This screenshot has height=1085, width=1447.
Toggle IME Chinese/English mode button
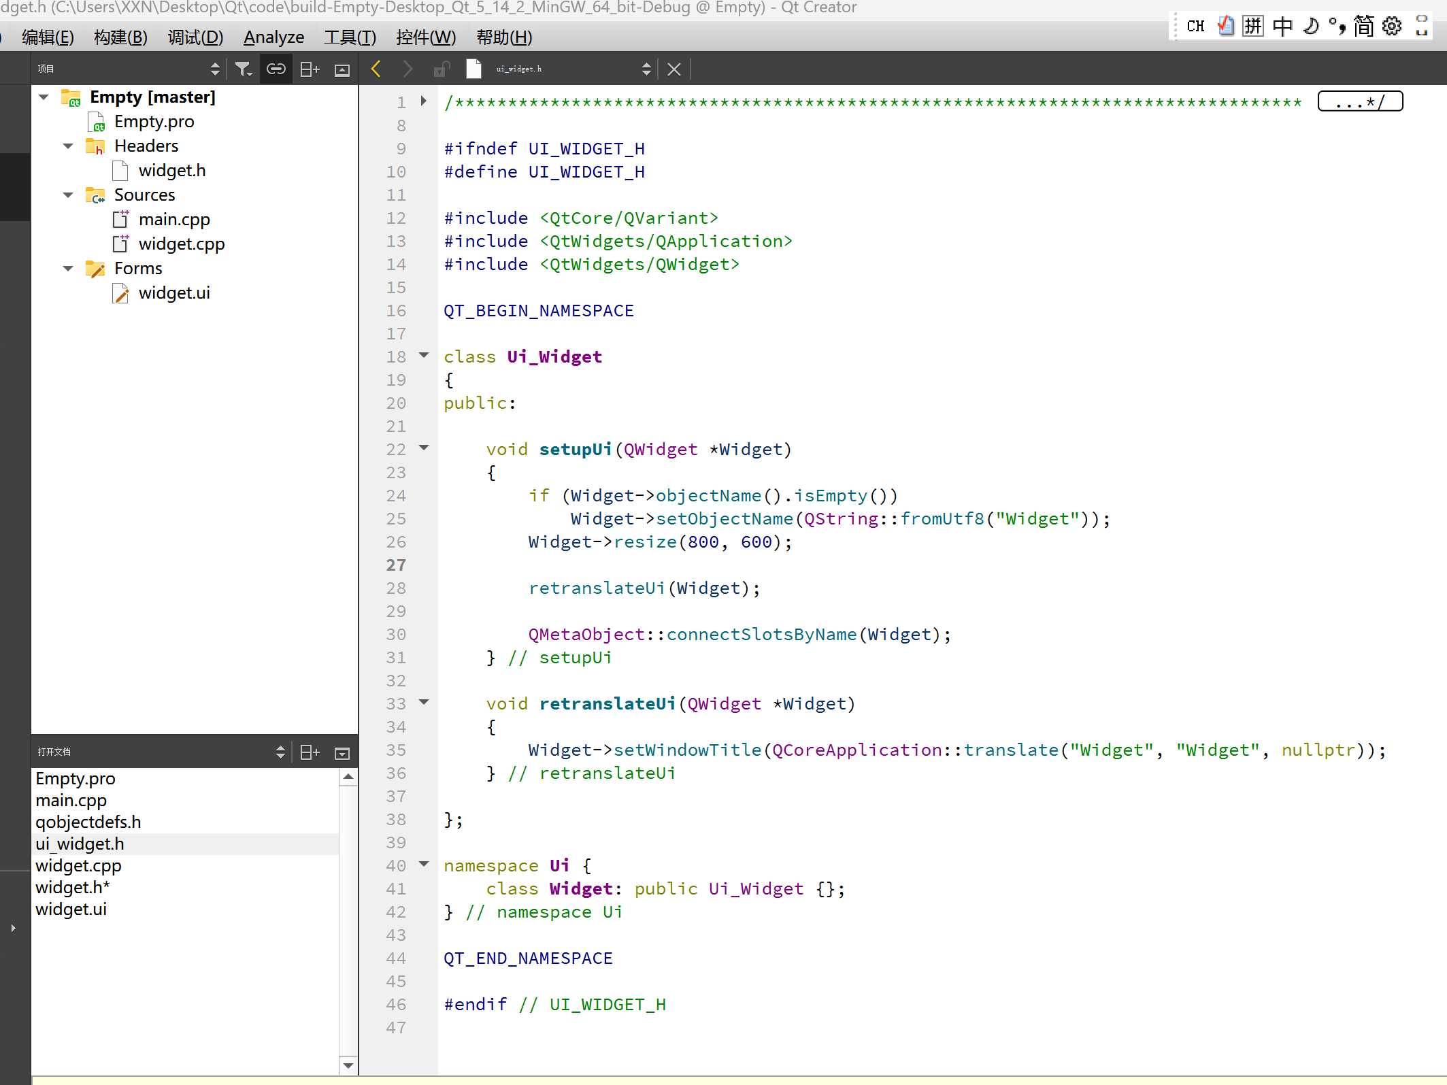point(1282,26)
